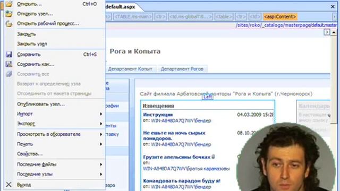Click the Exit X icon in the menu
The height and width of the screenshot is (191, 340).
8,185
